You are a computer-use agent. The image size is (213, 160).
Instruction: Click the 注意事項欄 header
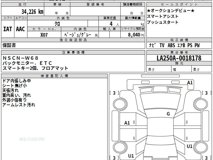[73, 52]
